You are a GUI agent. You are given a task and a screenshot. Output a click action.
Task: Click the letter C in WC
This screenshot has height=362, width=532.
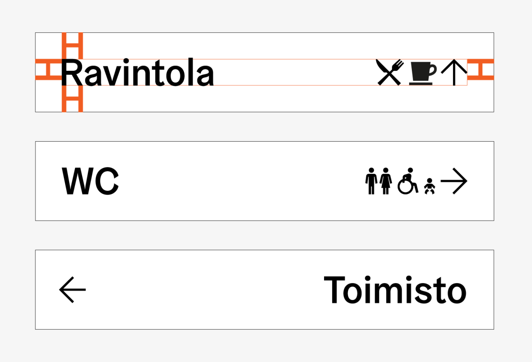pos(107,181)
